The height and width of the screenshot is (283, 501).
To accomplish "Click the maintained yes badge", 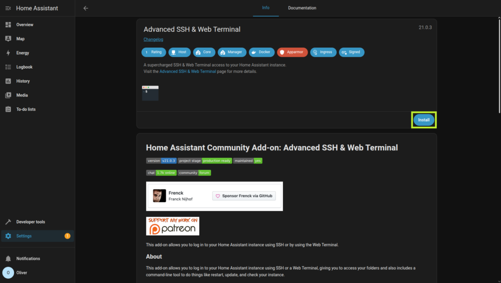I will click(x=248, y=161).
